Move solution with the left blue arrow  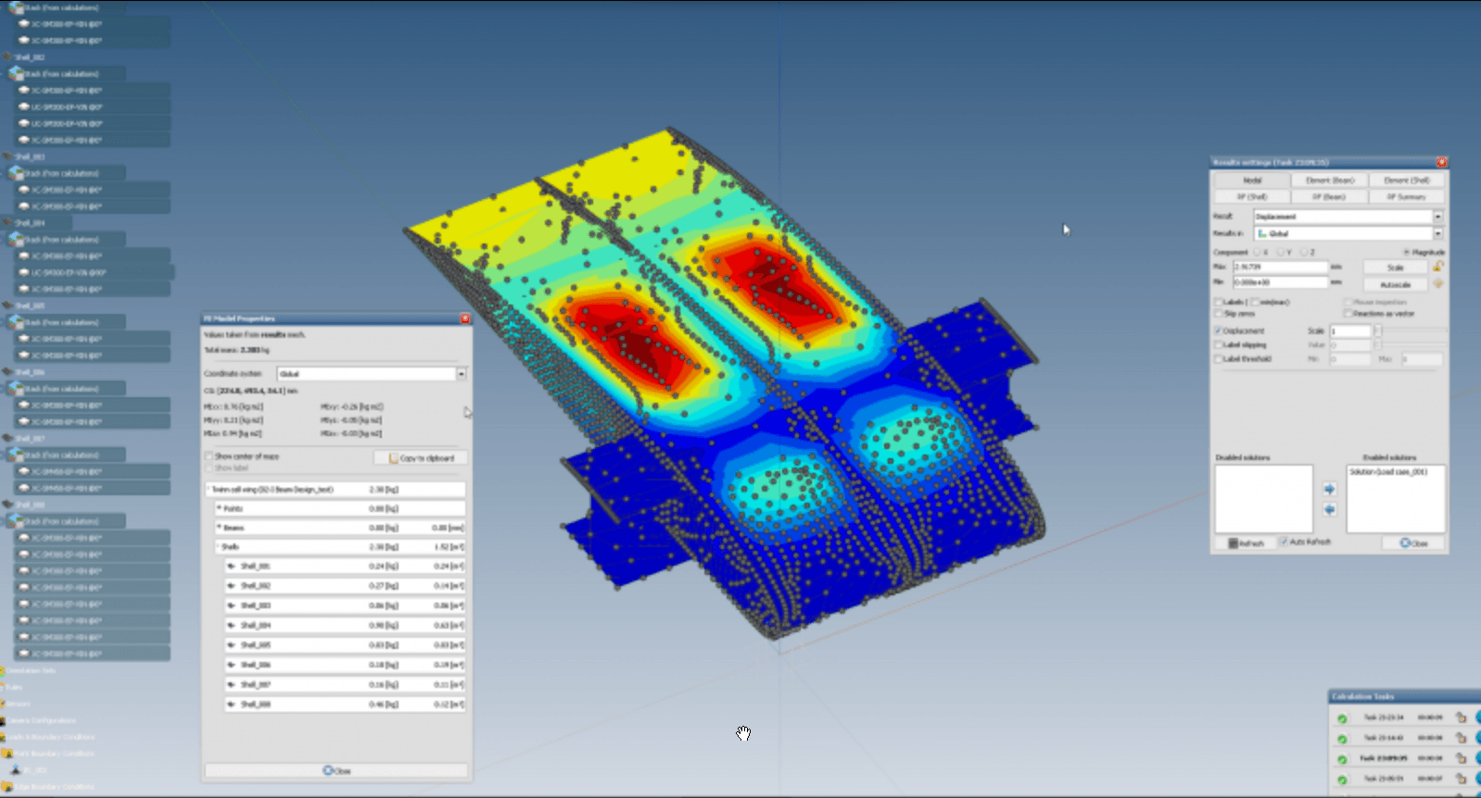[x=1329, y=509]
